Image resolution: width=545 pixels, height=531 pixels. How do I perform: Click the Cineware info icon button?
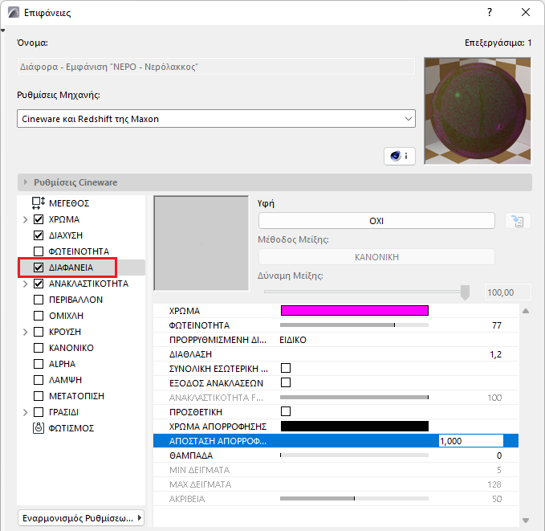click(x=400, y=156)
